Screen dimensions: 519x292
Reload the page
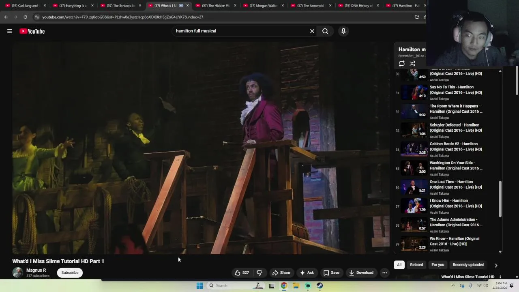25,17
